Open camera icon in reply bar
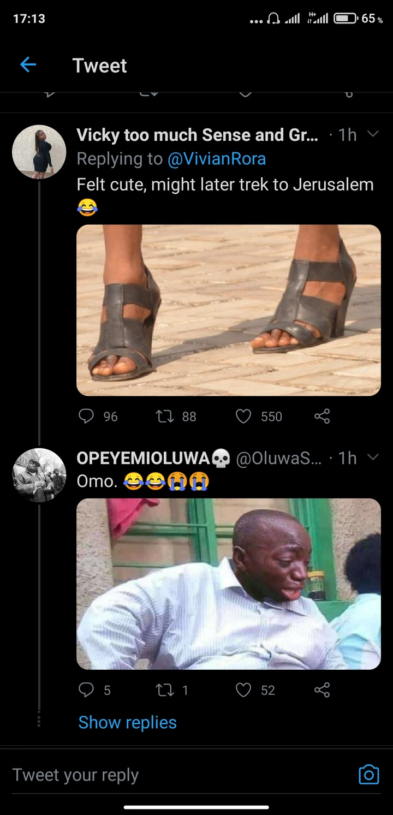Image resolution: width=393 pixels, height=815 pixels. point(368,775)
